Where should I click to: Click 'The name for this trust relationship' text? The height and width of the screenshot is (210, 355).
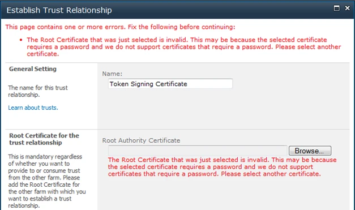click(38, 91)
